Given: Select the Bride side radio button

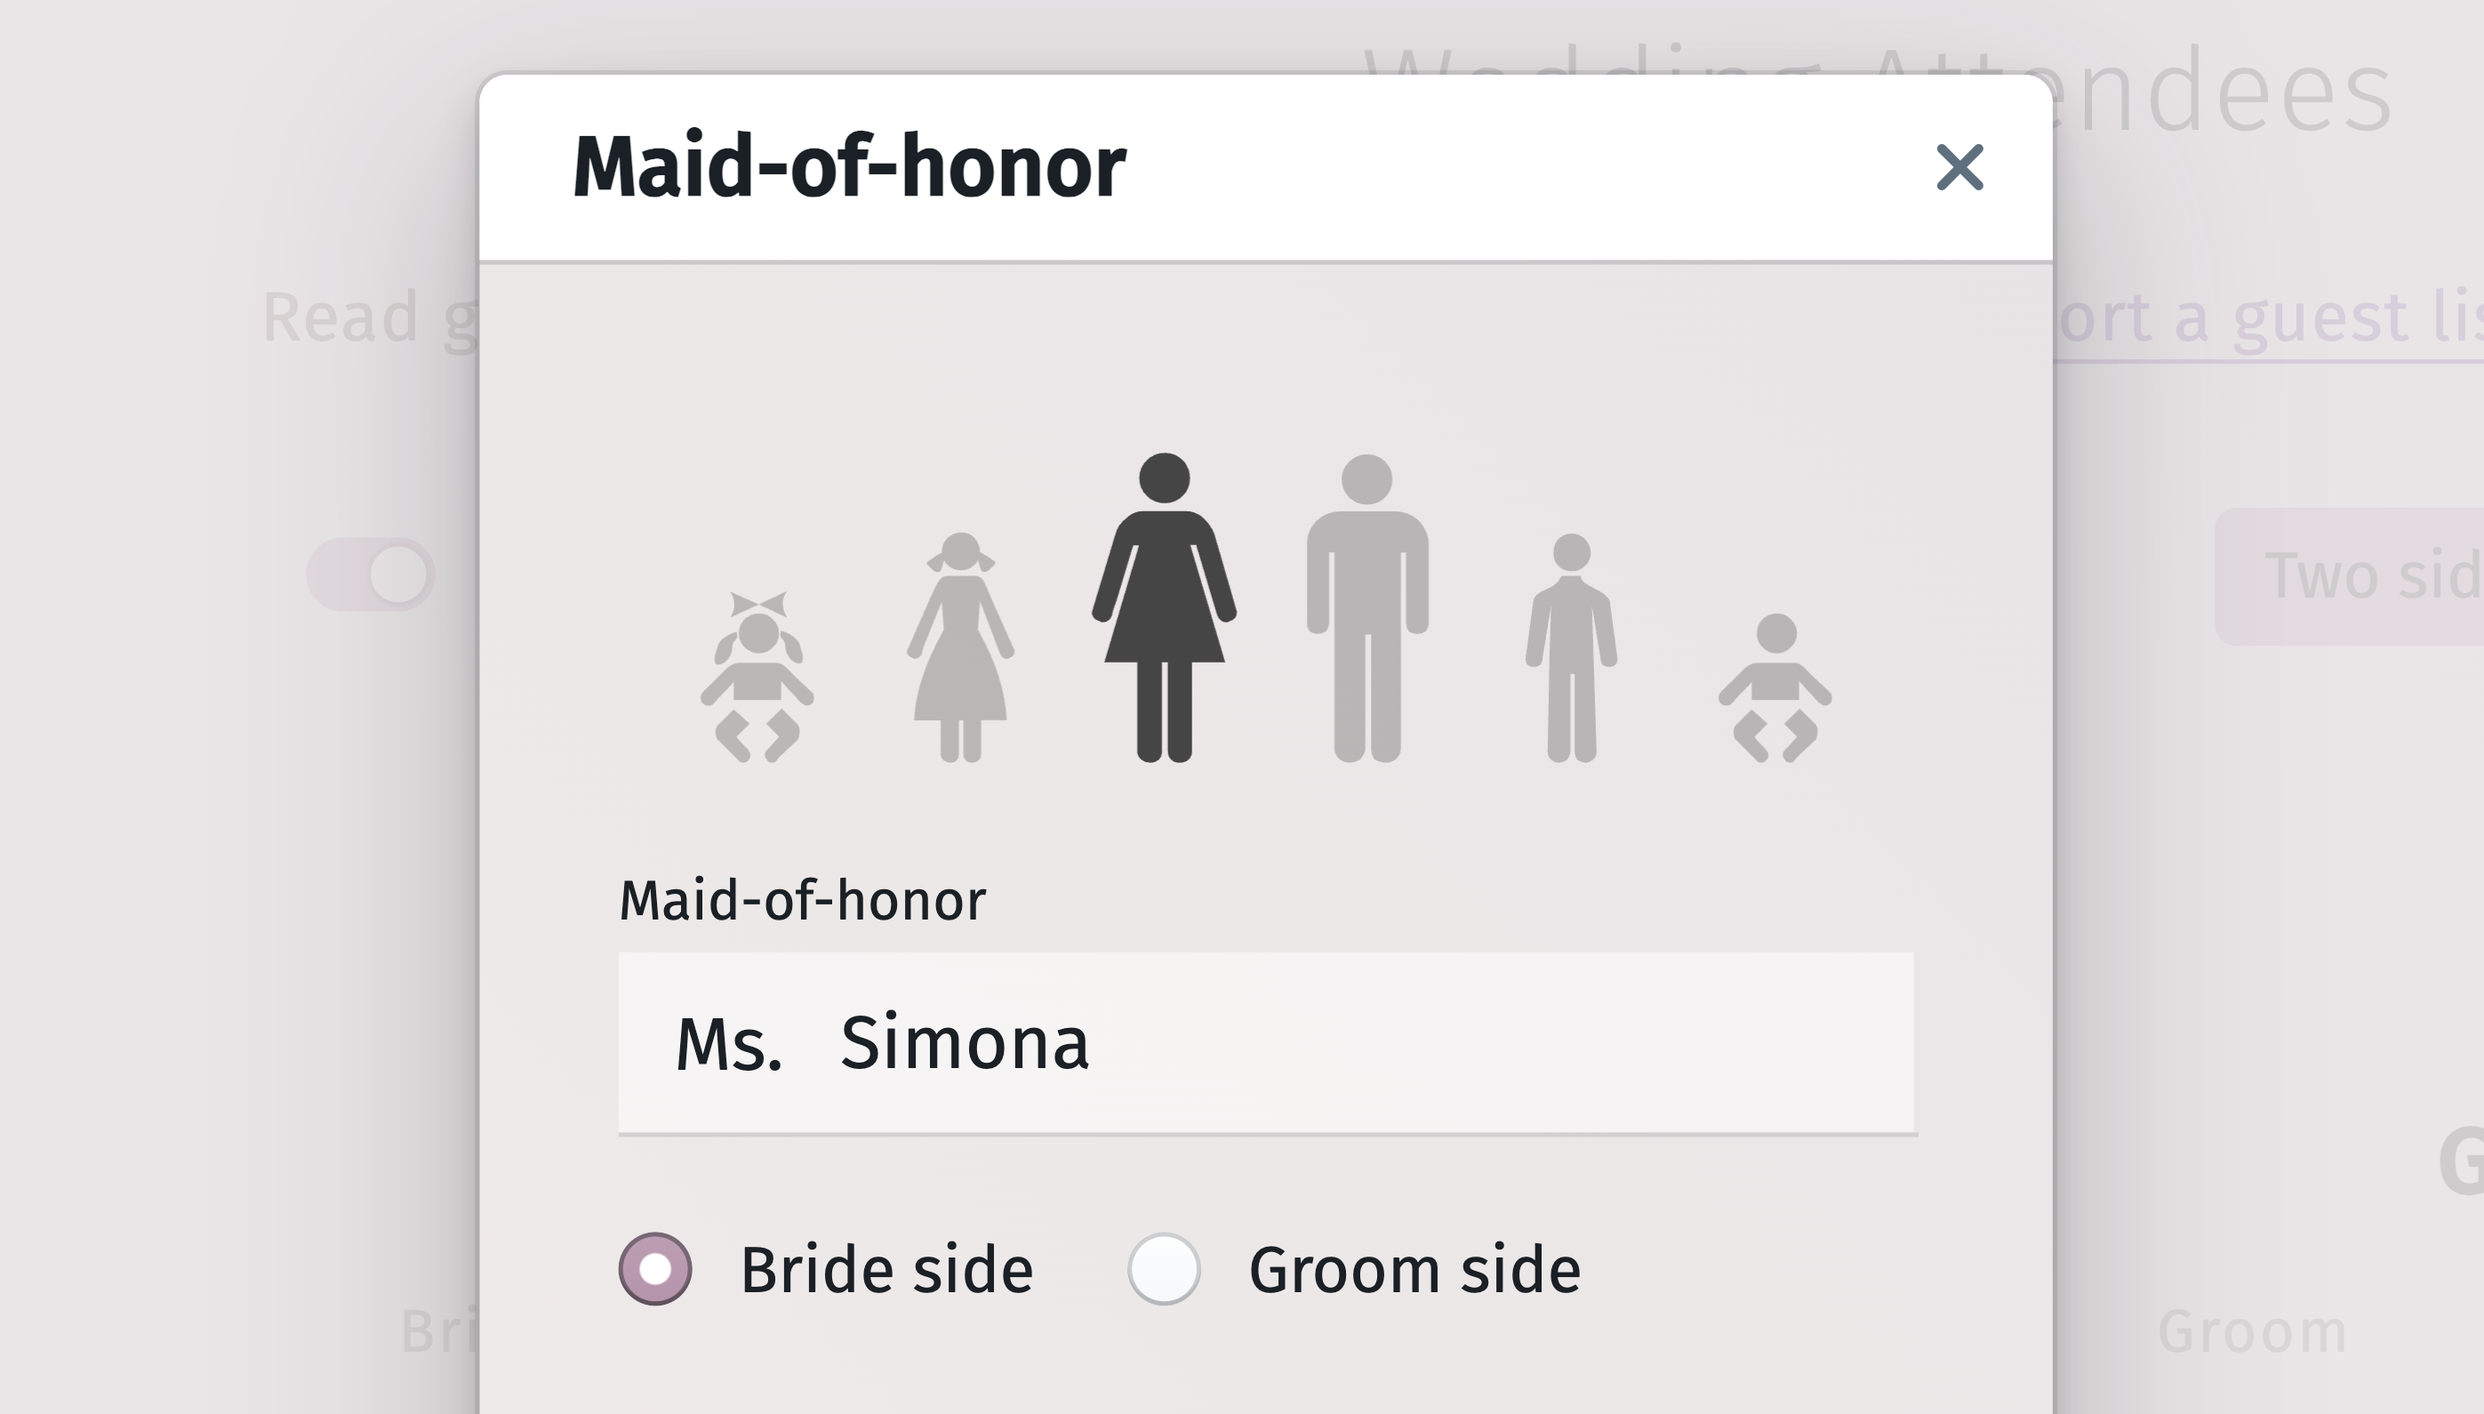Looking at the screenshot, I should pyautogui.click(x=655, y=1267).
